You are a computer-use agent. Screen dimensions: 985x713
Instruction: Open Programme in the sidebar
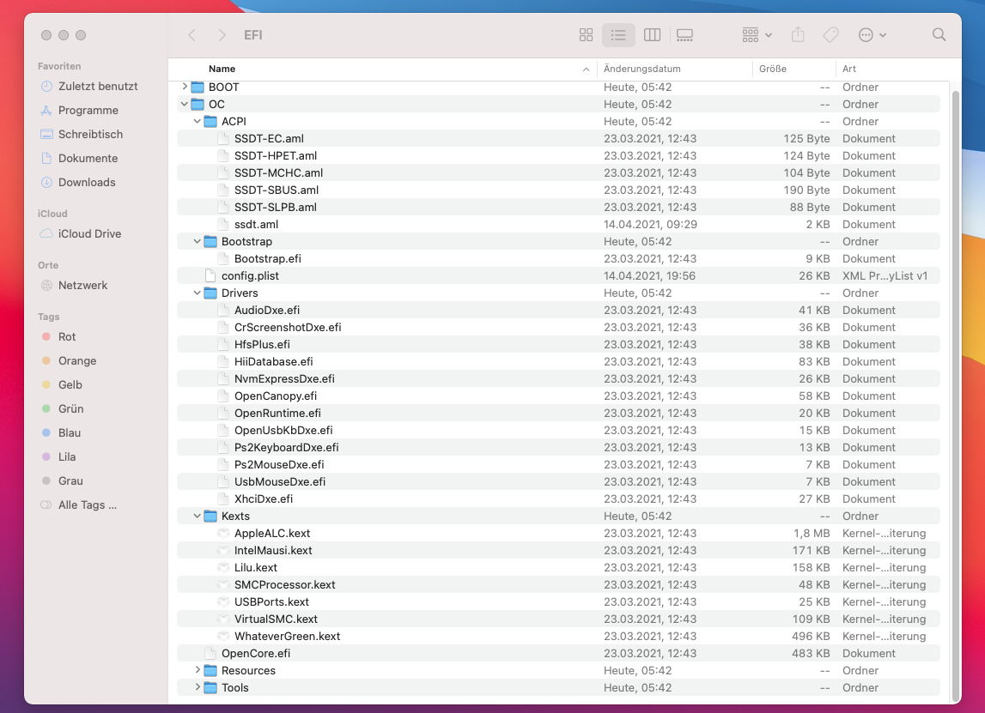tap(79, 111)
